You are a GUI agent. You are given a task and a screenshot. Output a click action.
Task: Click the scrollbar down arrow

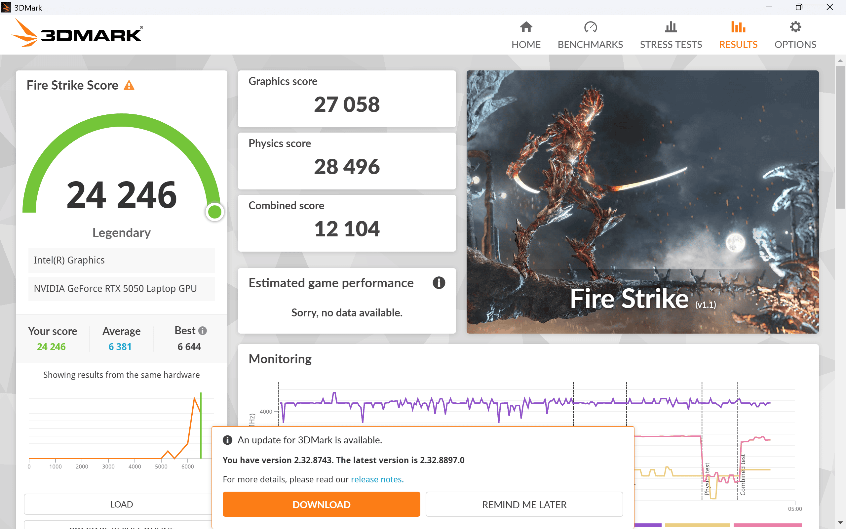pyautogui.click(x=840, y=523)
